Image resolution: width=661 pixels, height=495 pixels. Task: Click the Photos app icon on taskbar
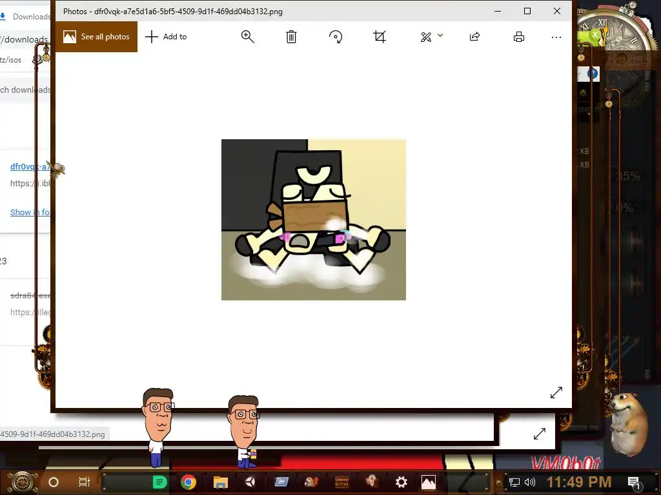click(429, 482)
